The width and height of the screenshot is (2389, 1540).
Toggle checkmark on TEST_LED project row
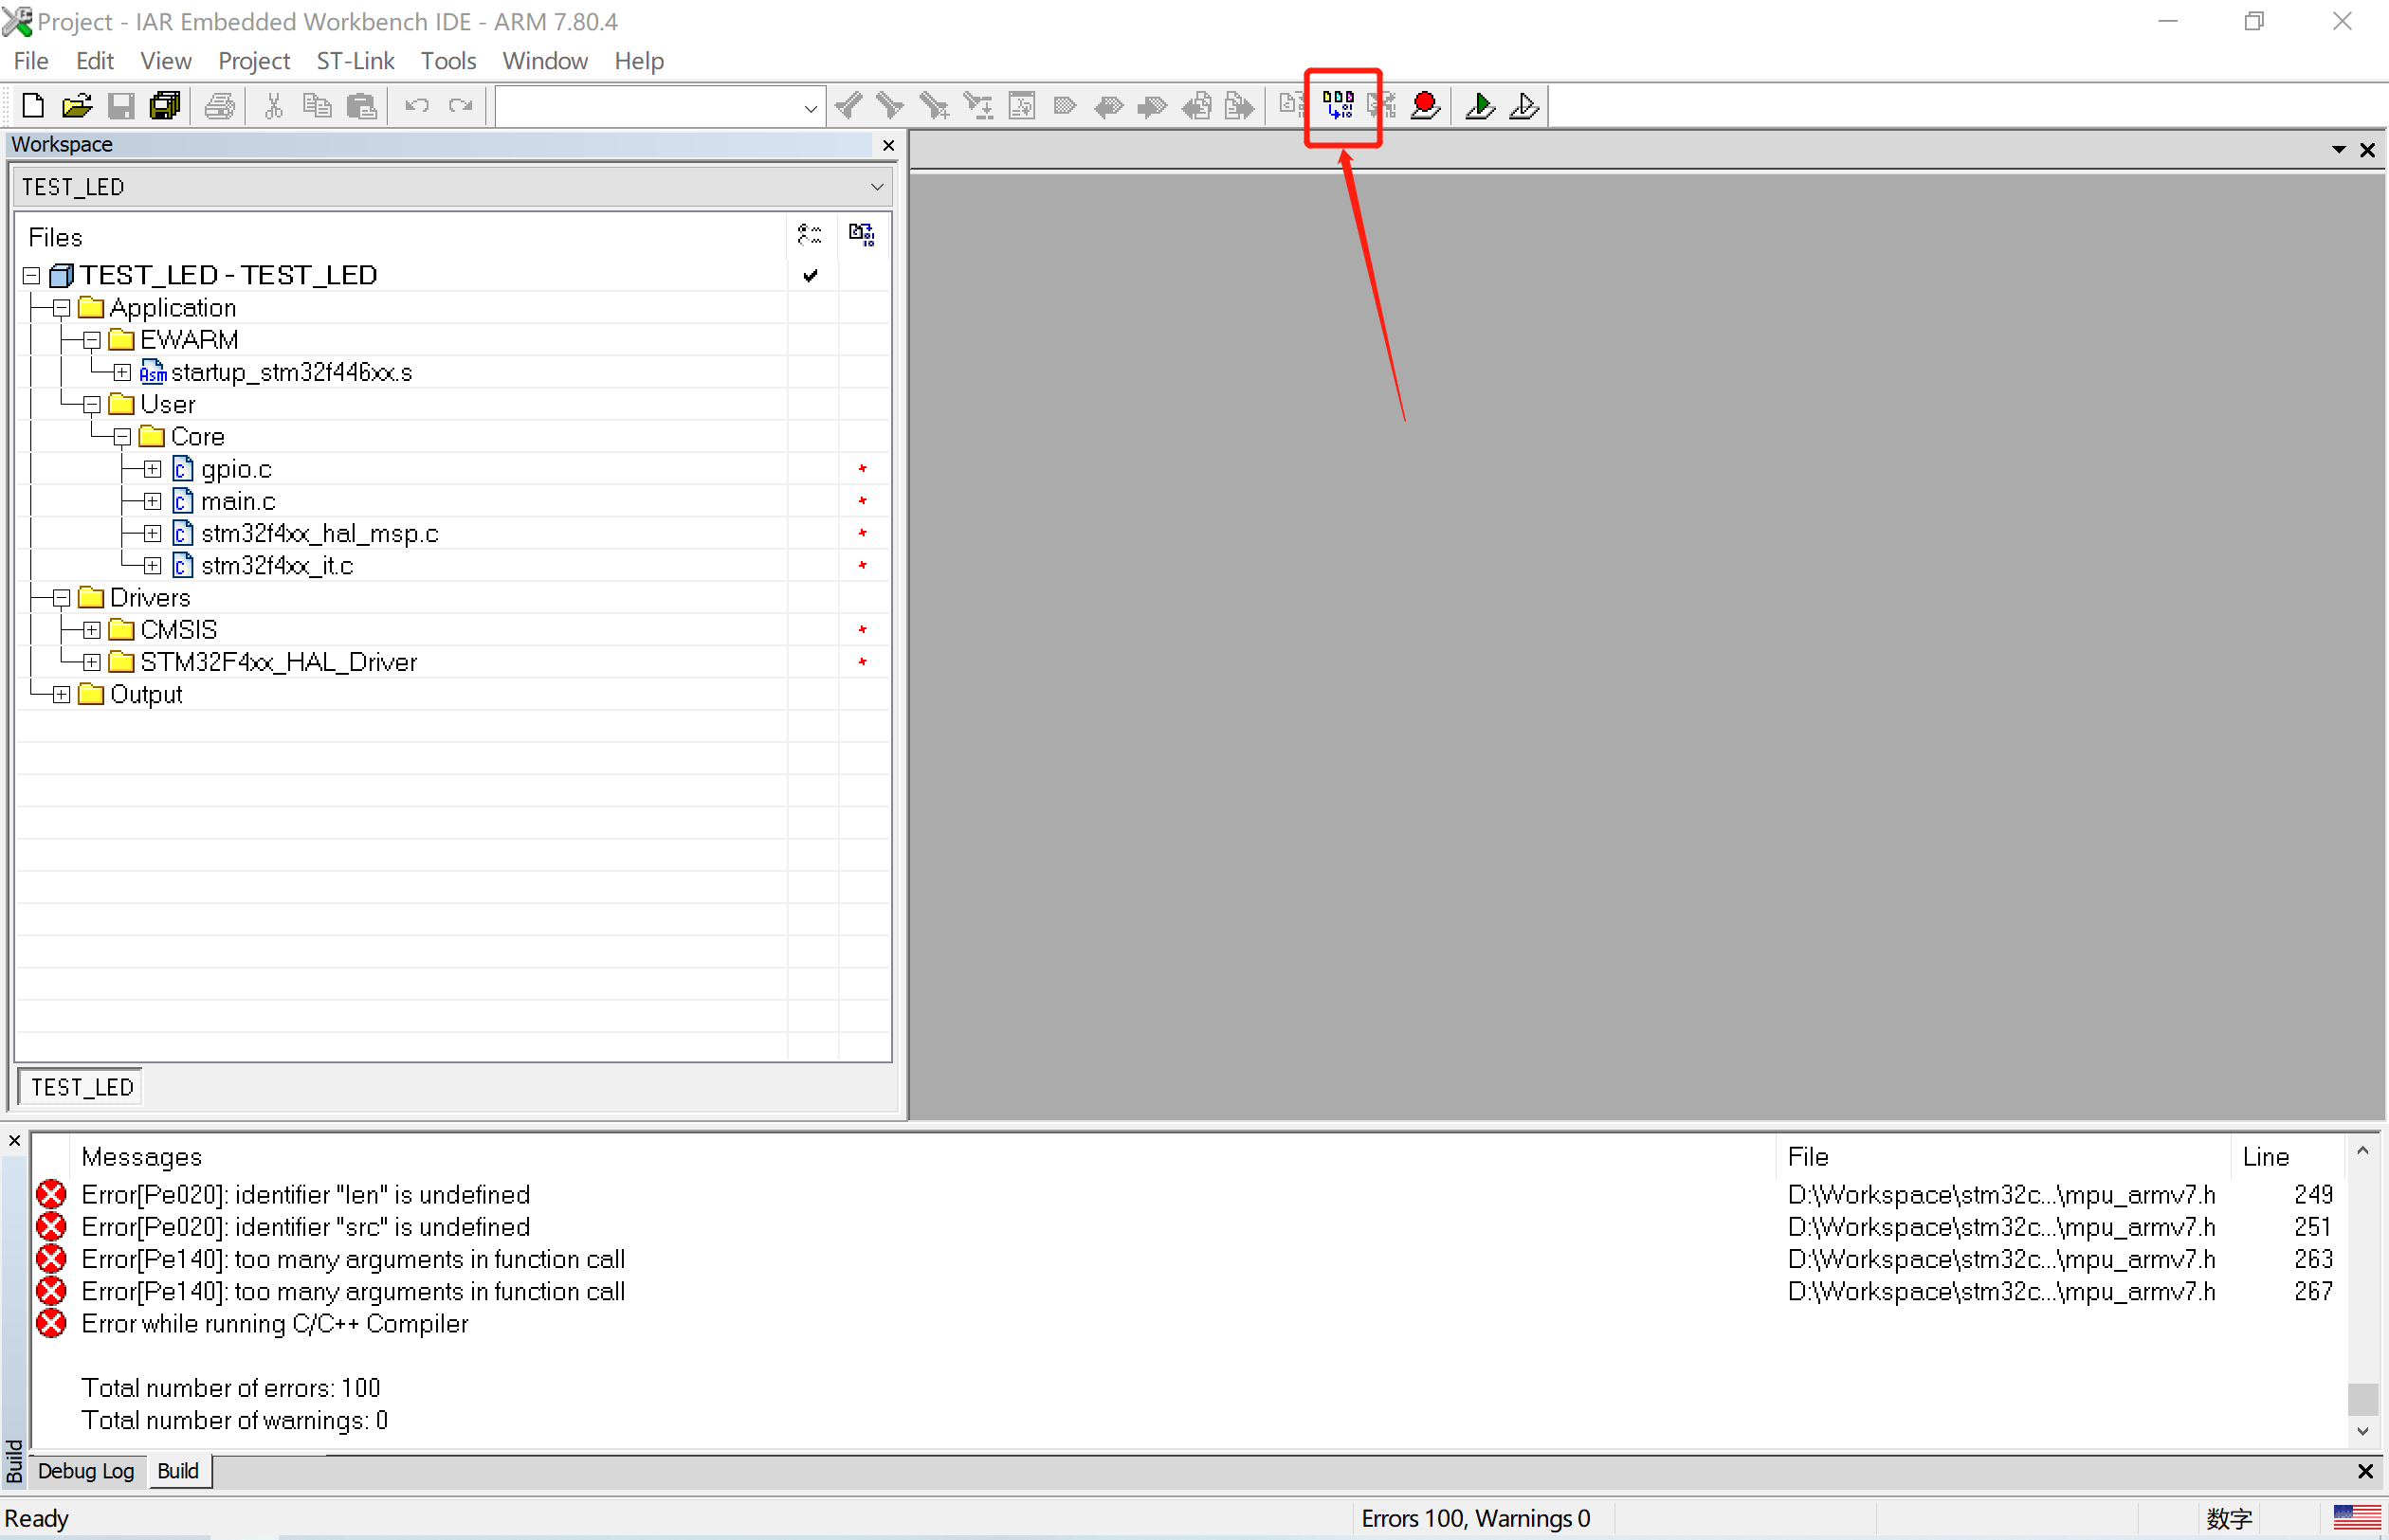[x=811, y=275]
